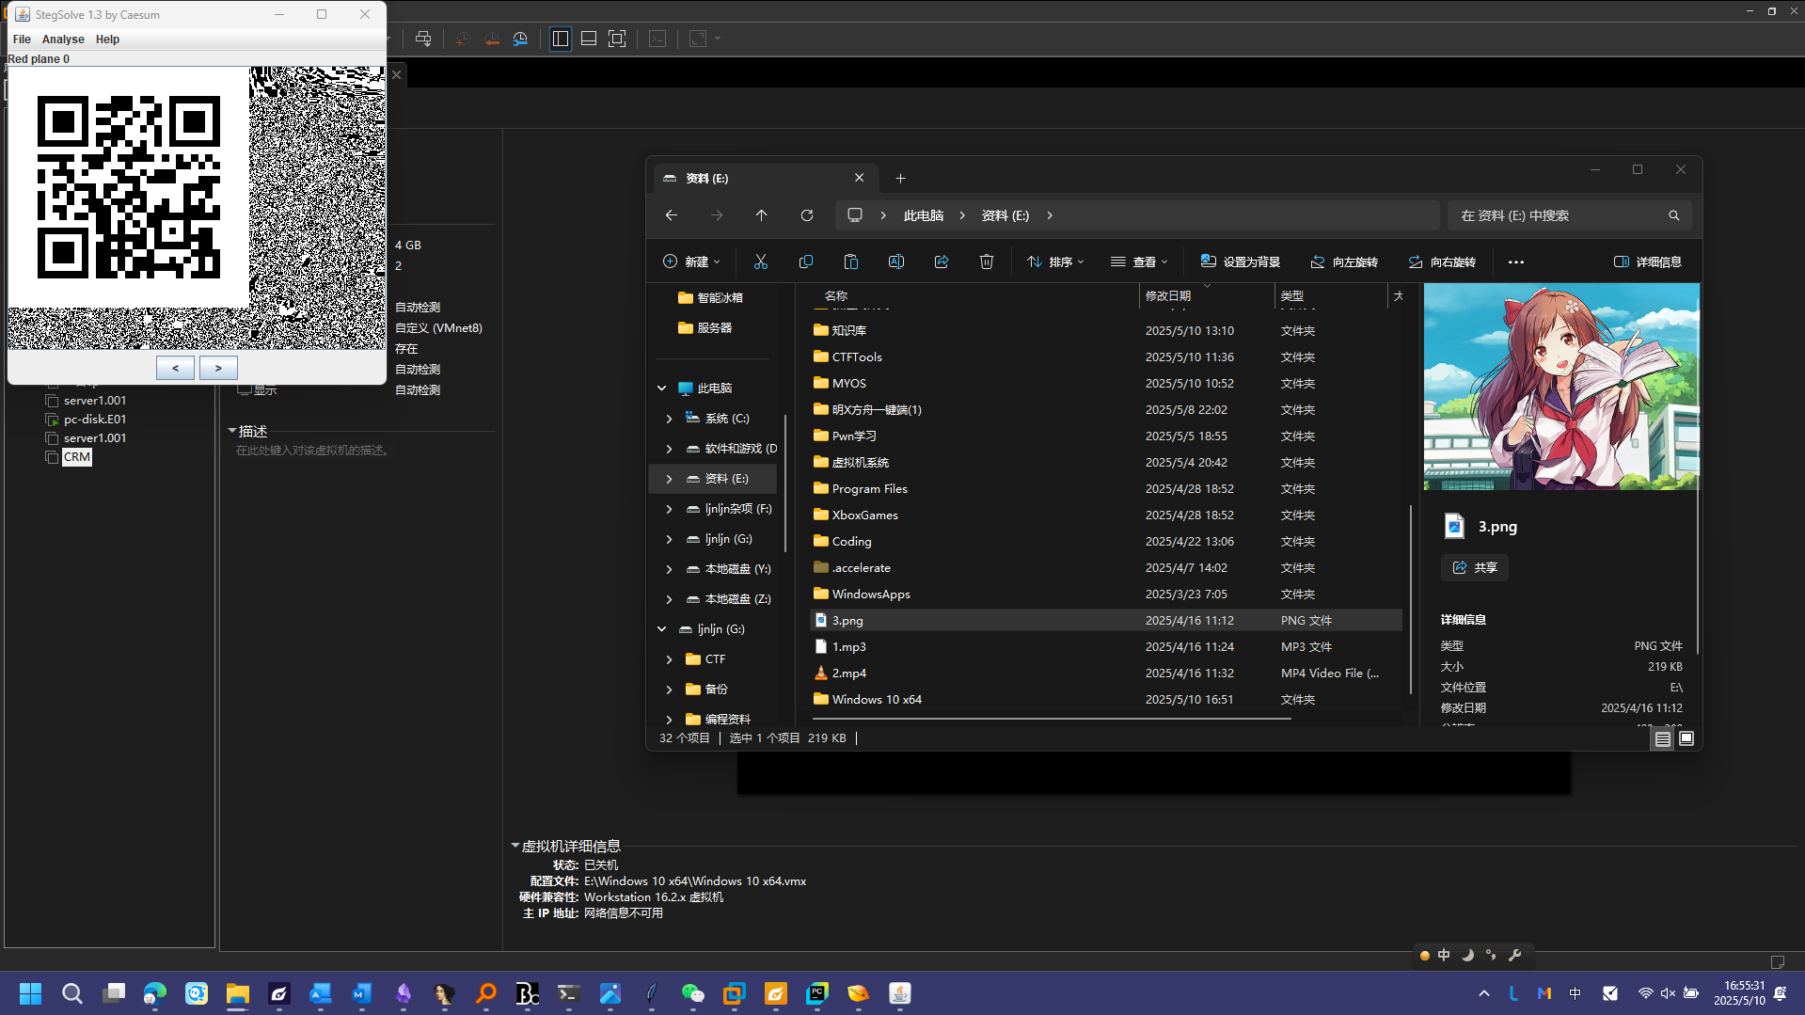Expand the 备份 folder node
Image resolution: width=1805 pixels, height=1015 pixels.
coord(670,690)
